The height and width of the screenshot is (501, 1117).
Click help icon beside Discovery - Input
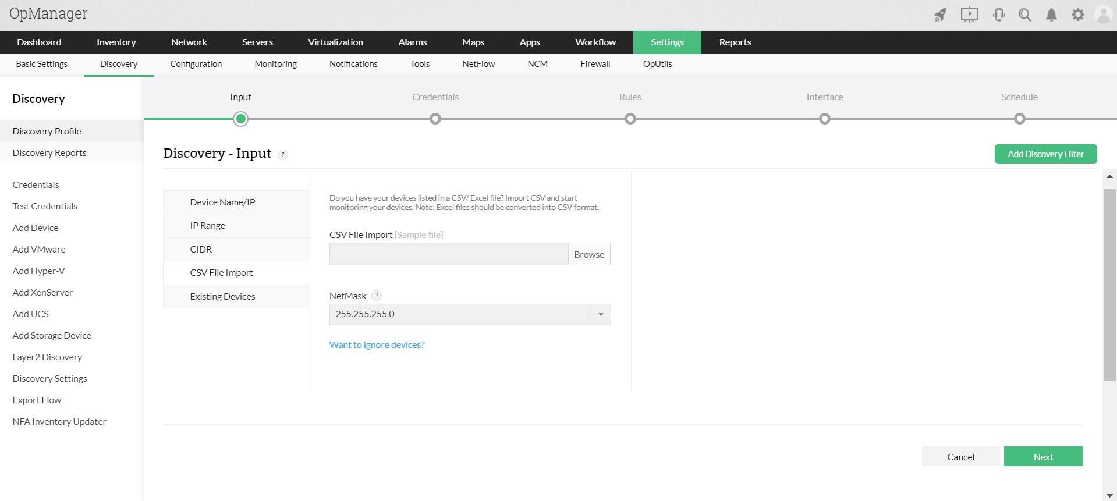[x=283, y=155]
